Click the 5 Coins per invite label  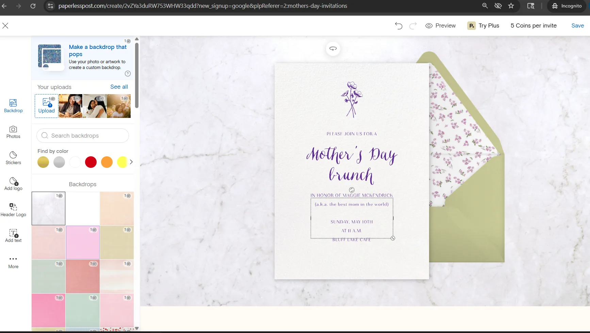pyautogui.click(x=534, y=26)
